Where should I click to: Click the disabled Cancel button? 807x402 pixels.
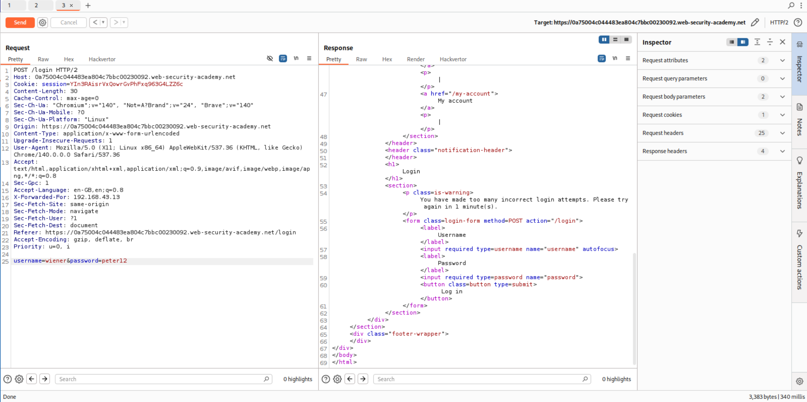point(69,23)
